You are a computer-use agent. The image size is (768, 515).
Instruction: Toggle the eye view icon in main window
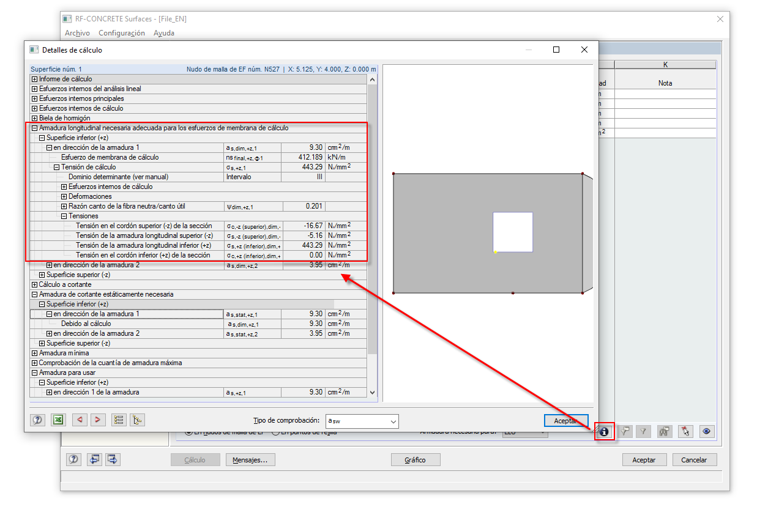707,431
